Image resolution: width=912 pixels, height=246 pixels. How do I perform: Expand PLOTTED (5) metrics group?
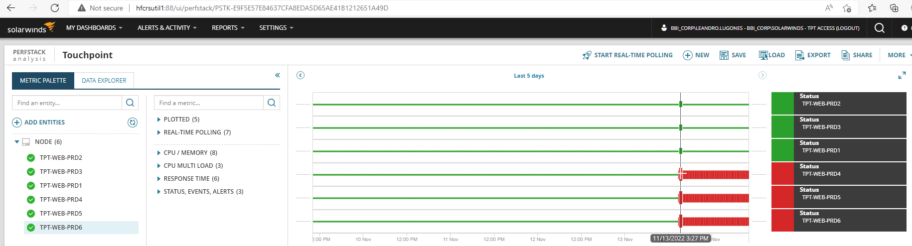pyautogui.click(x=158, y=120)
